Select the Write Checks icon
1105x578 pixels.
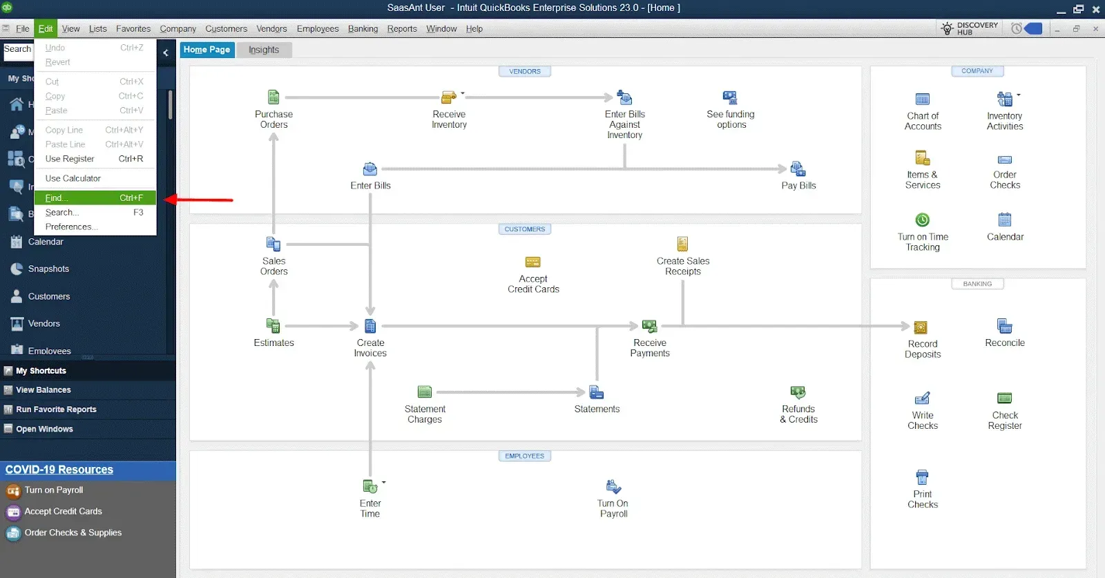click(x=922, y=398)
